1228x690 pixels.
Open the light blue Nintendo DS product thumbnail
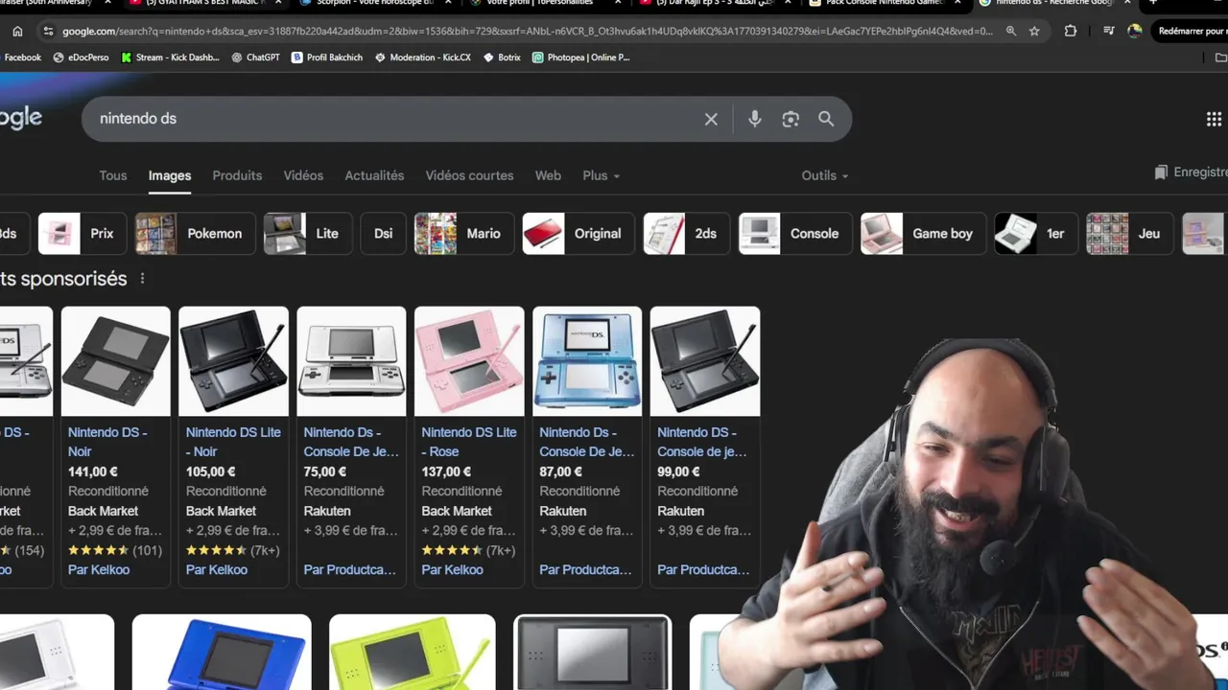pyautogui.click(x=587, y=361)
